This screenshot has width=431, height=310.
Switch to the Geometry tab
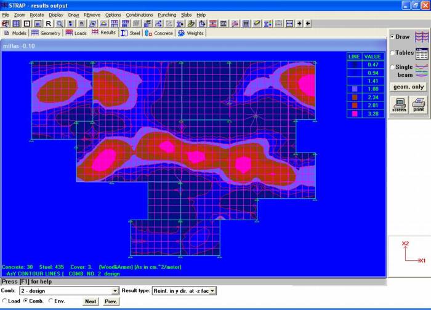click(x=46, y=33)
